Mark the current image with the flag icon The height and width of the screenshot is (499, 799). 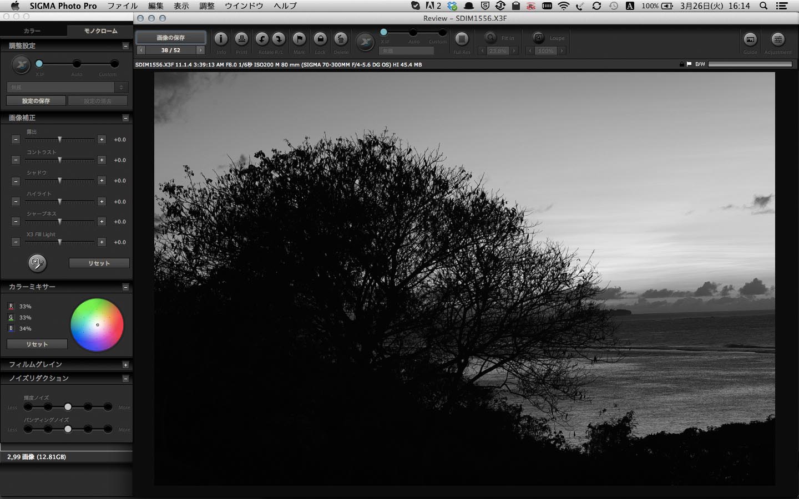(300, 39)
